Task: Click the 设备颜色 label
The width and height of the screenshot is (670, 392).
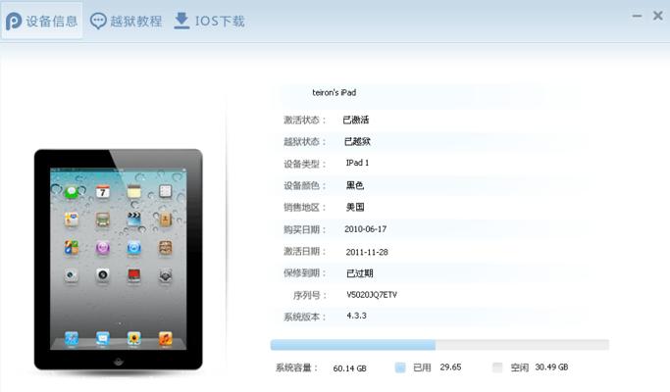Action: [x=305, y=185]
